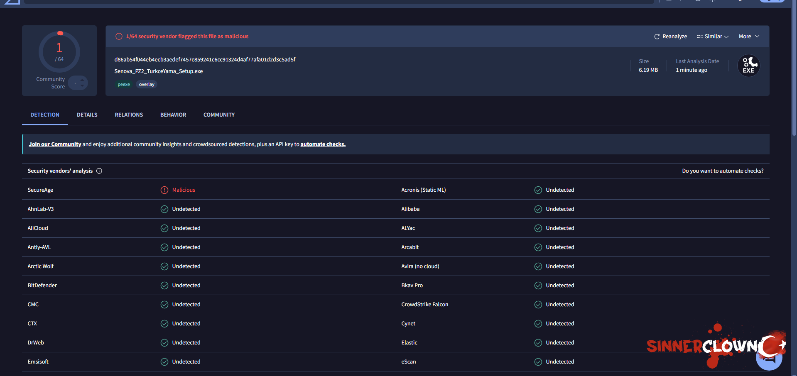Click Do you want to automate checks?
This screenshot has width=797, height=376.
[723, 171]
